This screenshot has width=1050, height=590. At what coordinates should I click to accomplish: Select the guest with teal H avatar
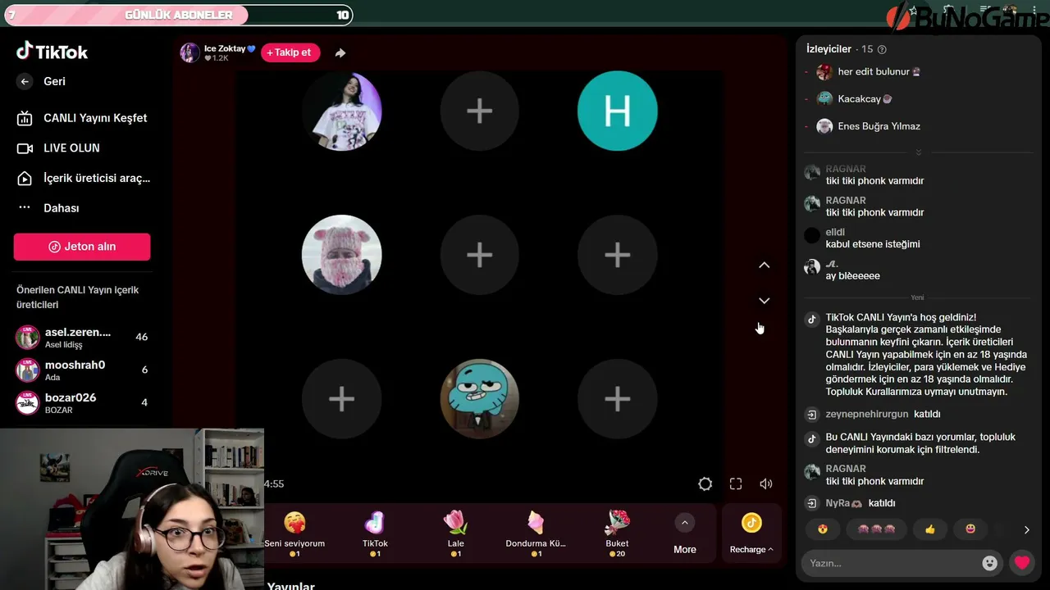coord(618,111)
